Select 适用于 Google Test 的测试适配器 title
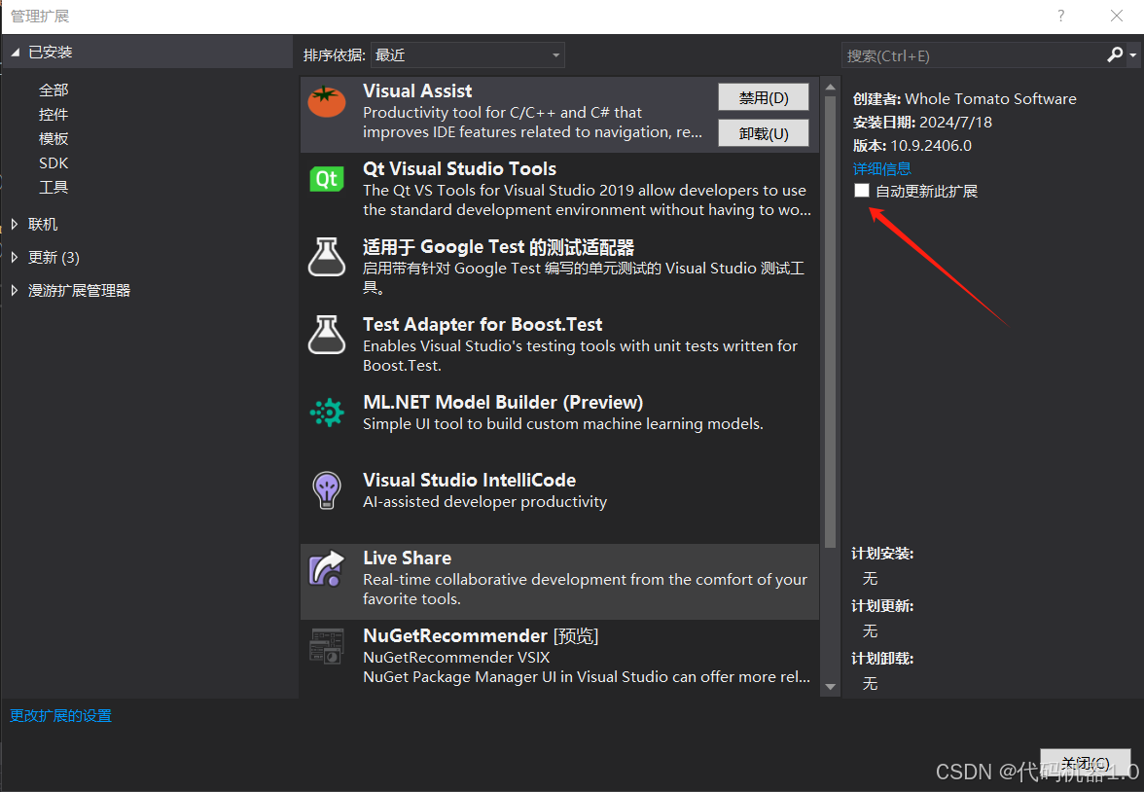This screenshot has height=792, width=1144. 498,247
